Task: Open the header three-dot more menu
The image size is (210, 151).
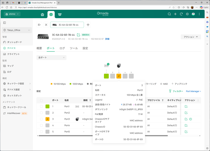Action: pyautogui.click(x=199, y=14)
